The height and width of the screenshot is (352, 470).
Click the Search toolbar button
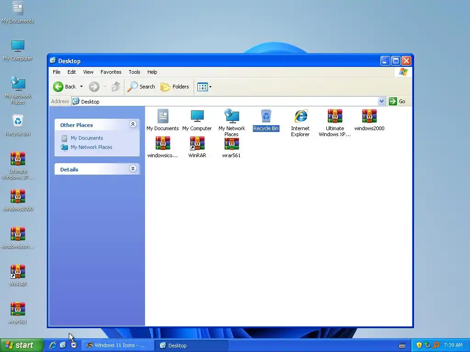(141, 87)
